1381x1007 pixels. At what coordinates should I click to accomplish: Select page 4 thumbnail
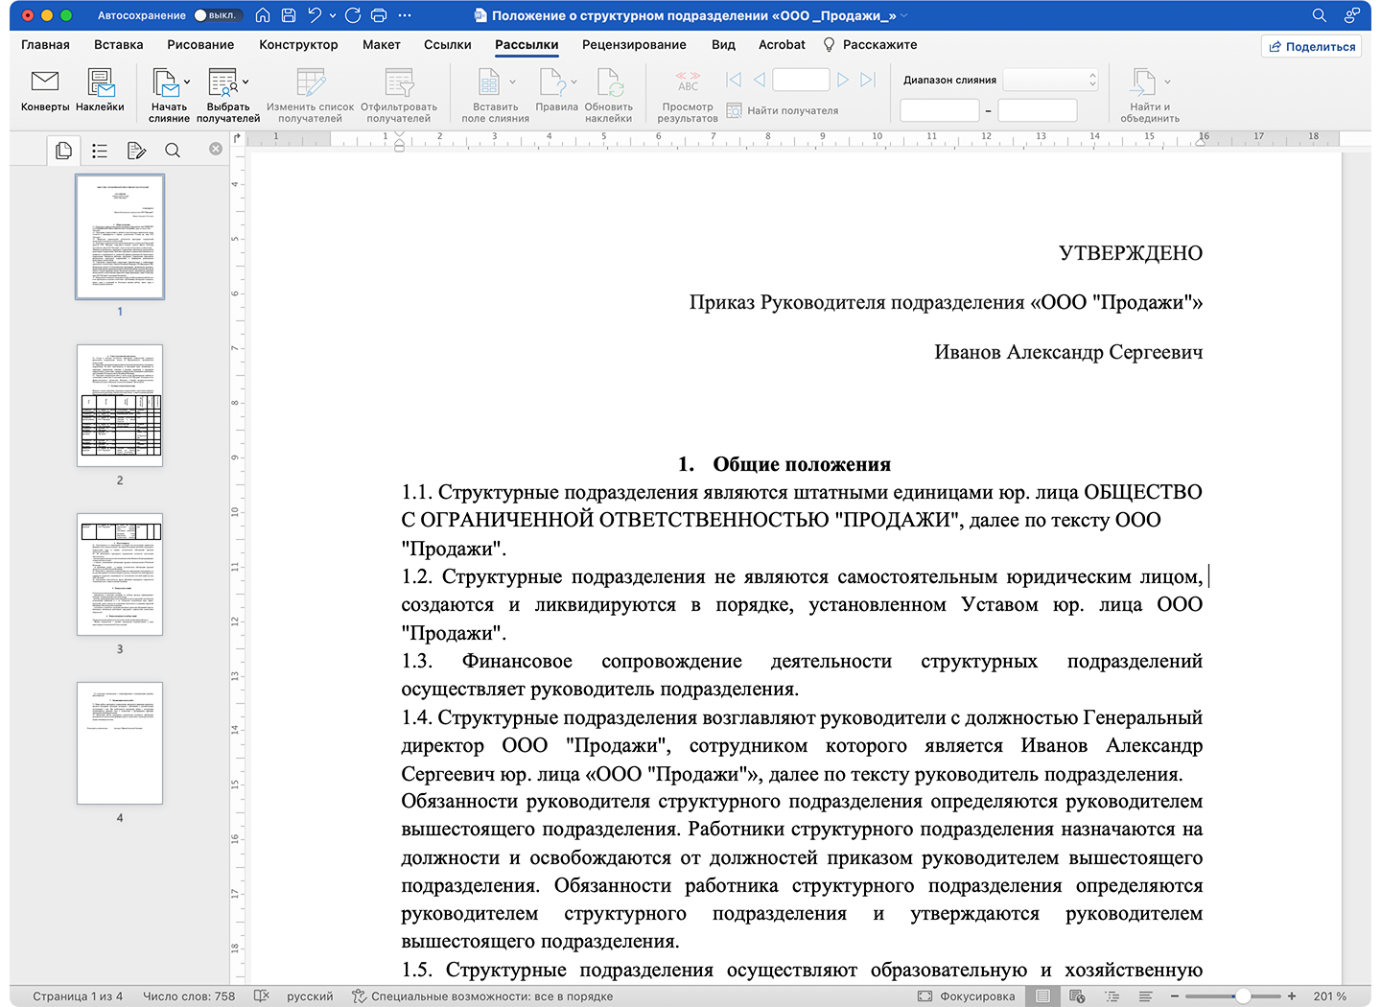(120, 743)
